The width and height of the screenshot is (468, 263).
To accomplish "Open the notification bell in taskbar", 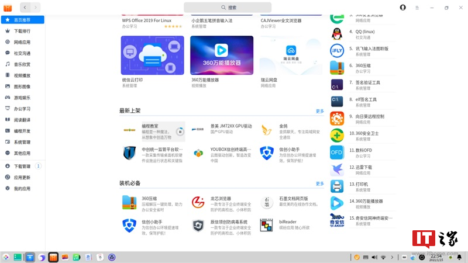I will point(459,257).
